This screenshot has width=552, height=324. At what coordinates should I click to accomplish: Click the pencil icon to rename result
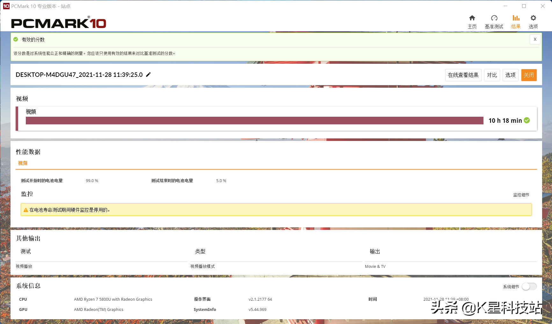point(148,75)
